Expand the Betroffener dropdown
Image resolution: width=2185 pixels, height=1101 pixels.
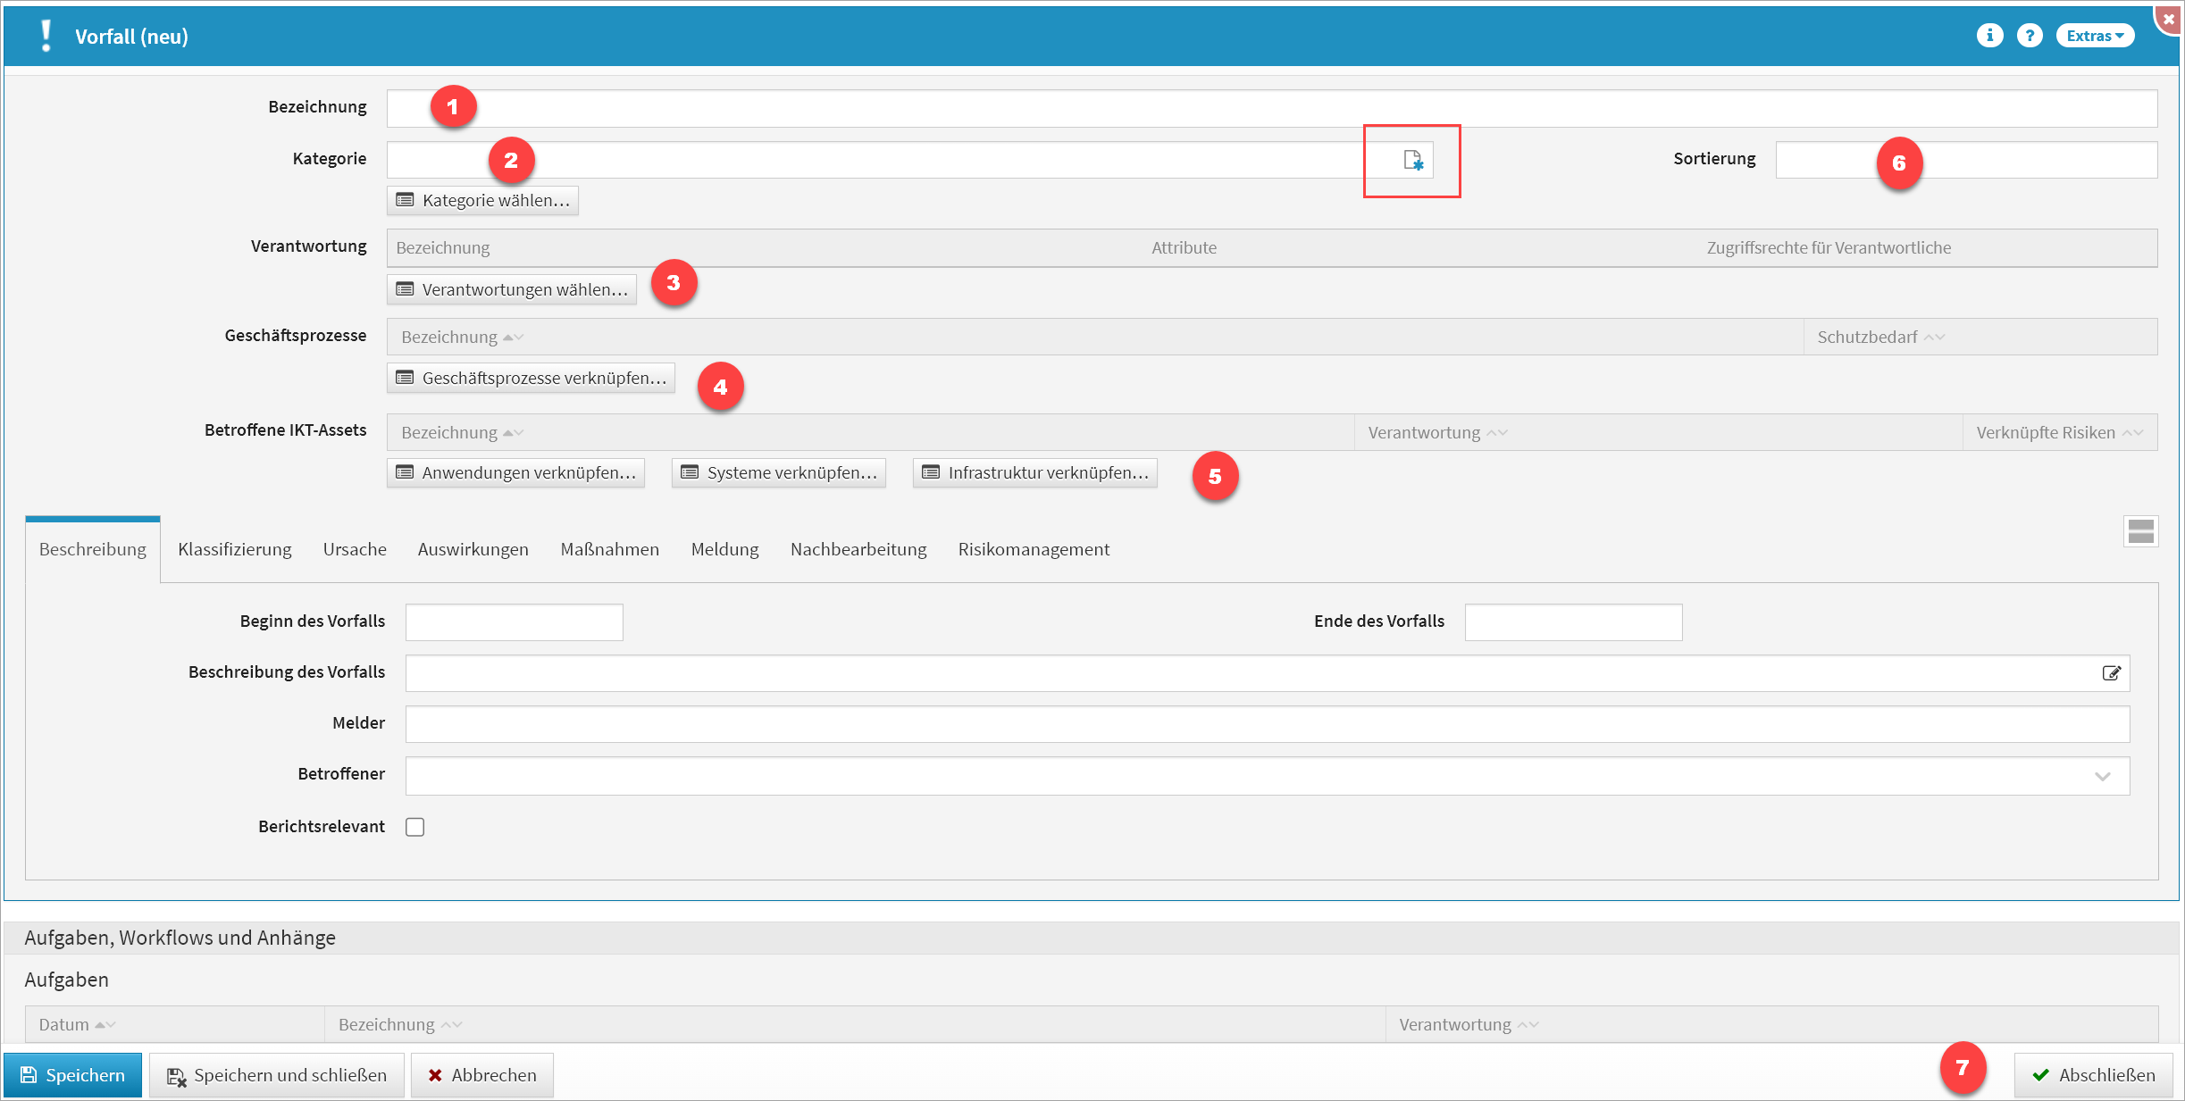[2102, 776]
